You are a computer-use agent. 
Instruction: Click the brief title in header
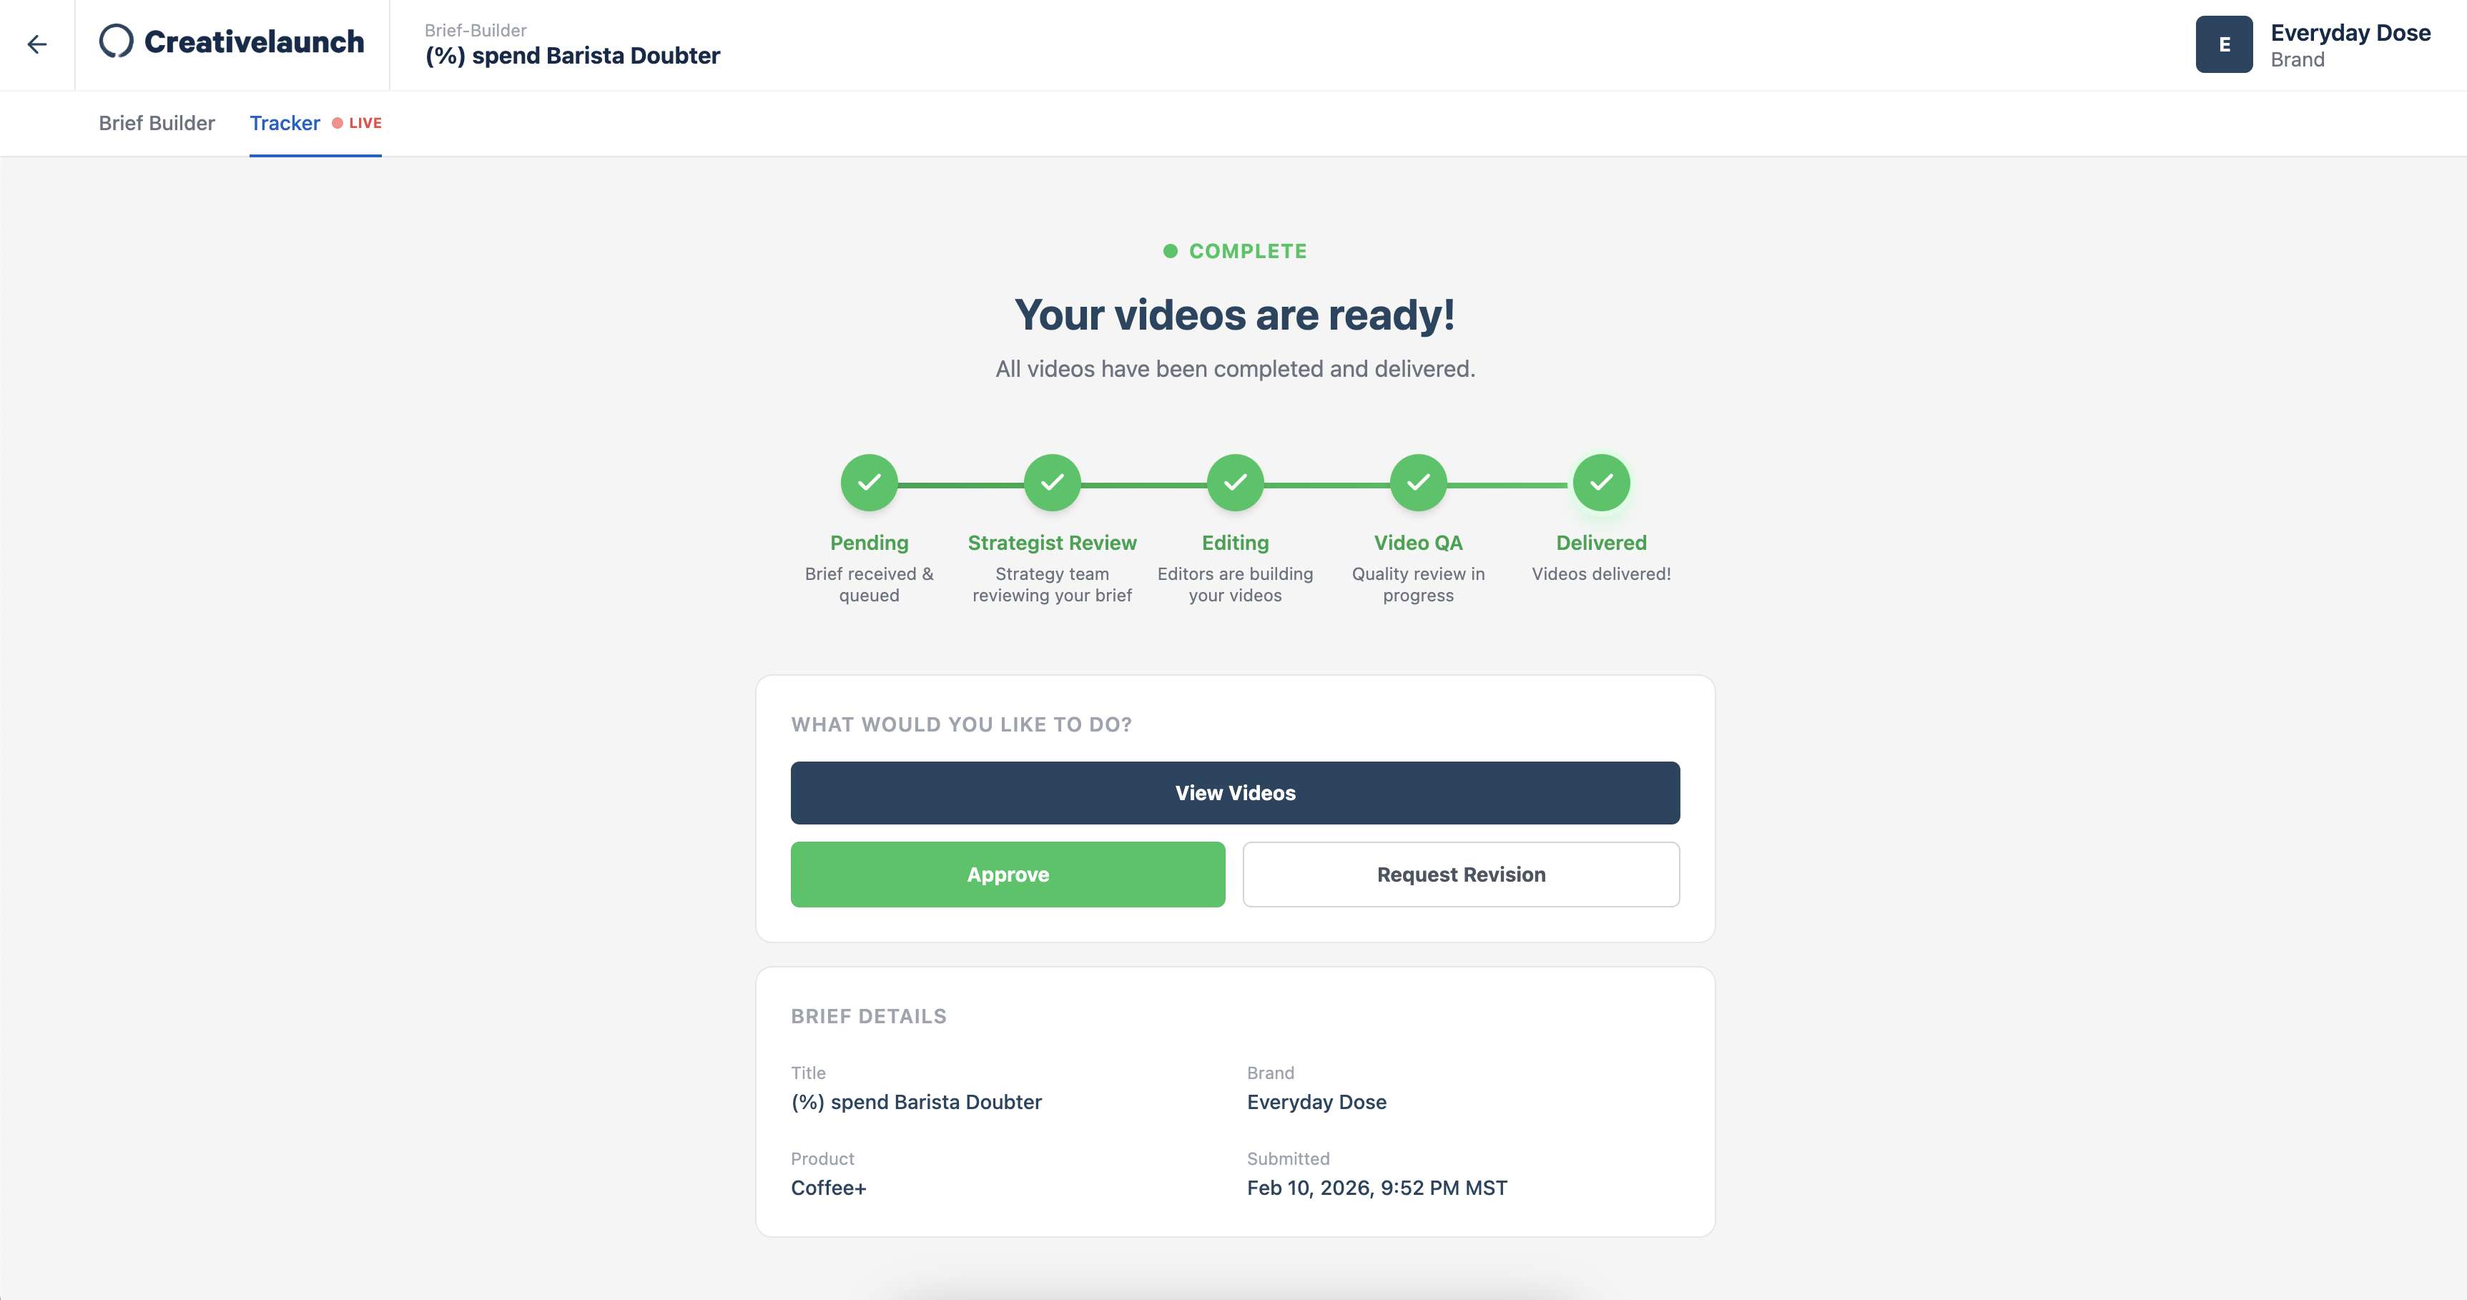point(572,56)
